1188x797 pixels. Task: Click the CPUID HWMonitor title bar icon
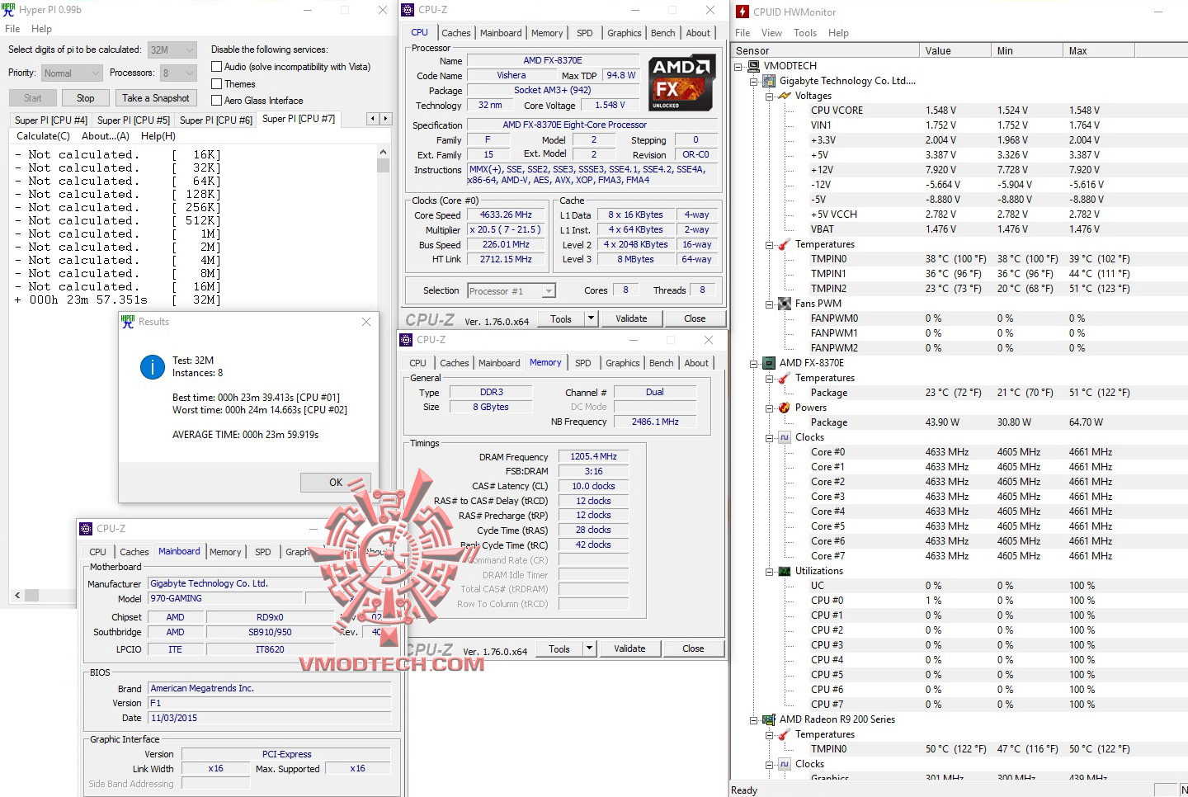tap(742, 12)
